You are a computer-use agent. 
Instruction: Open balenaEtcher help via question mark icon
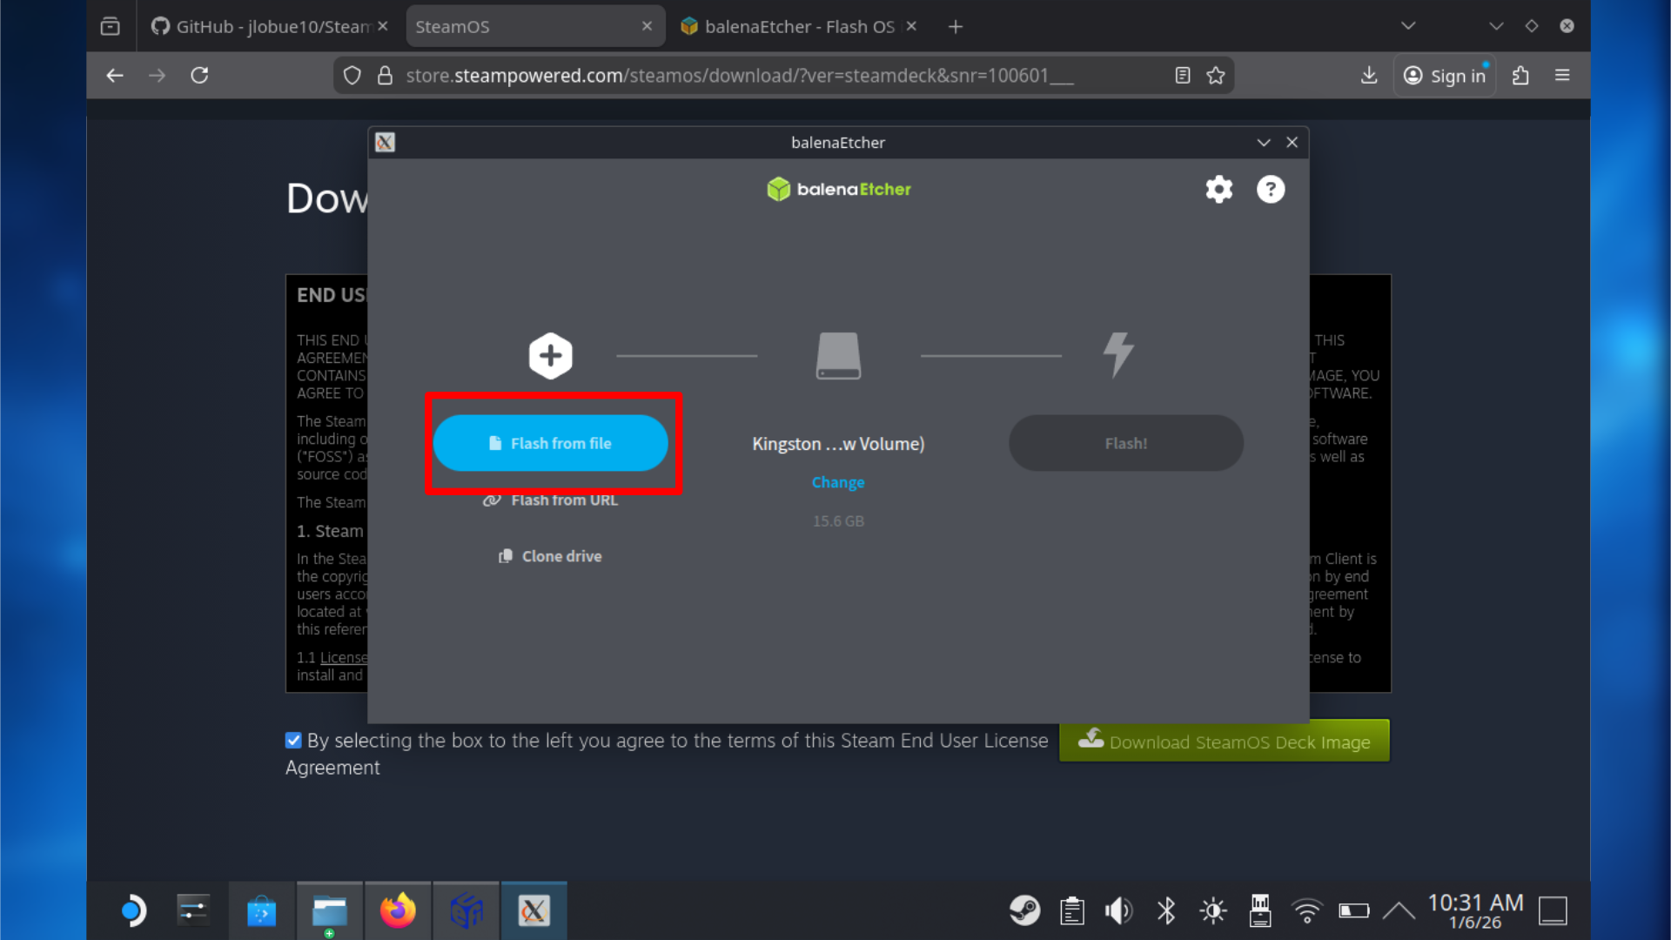[1271, 189]
